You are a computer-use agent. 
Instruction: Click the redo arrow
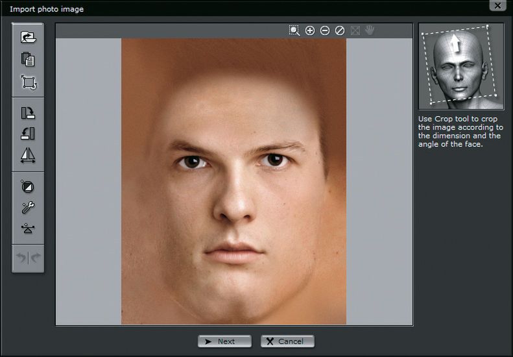(x=35, y=258)
